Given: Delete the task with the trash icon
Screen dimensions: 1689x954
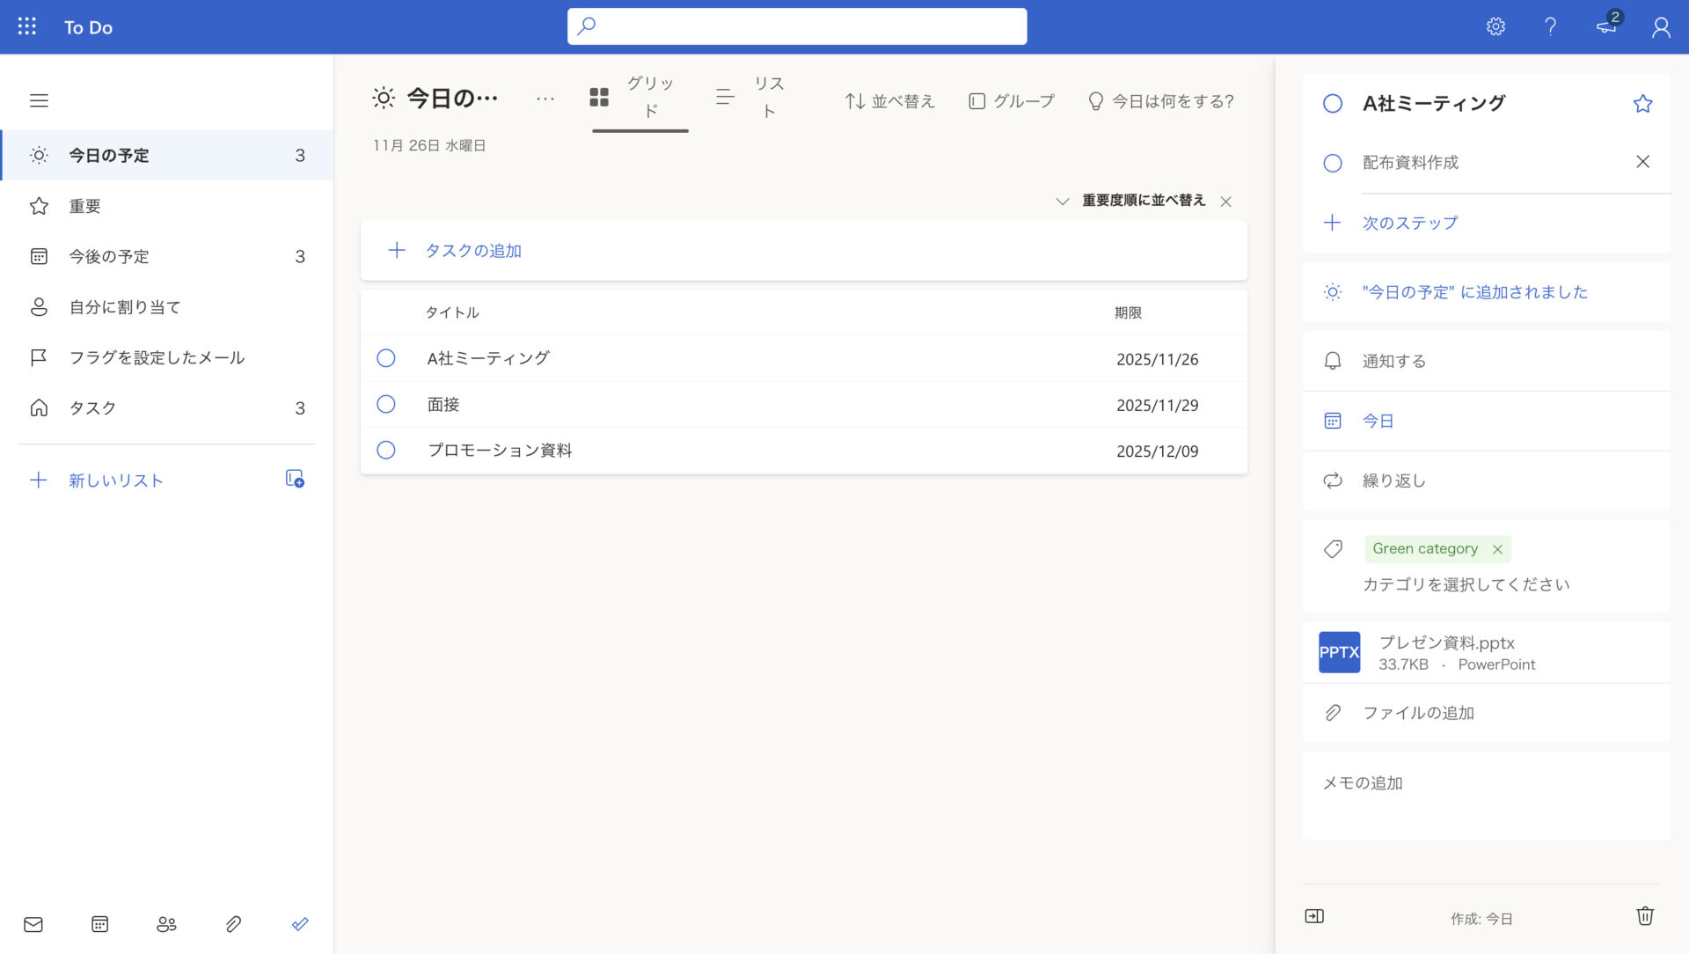Looking at the screenshot, I should tap(1645, 916).
